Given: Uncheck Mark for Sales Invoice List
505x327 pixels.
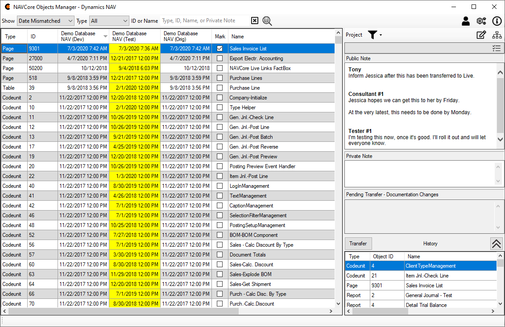Looking at the screenshot, I should (x=219, y=49).
